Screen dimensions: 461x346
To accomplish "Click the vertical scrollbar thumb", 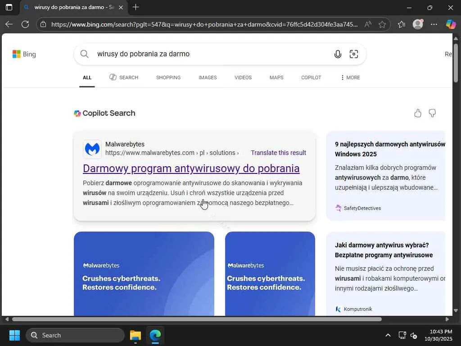I will 456,63.
